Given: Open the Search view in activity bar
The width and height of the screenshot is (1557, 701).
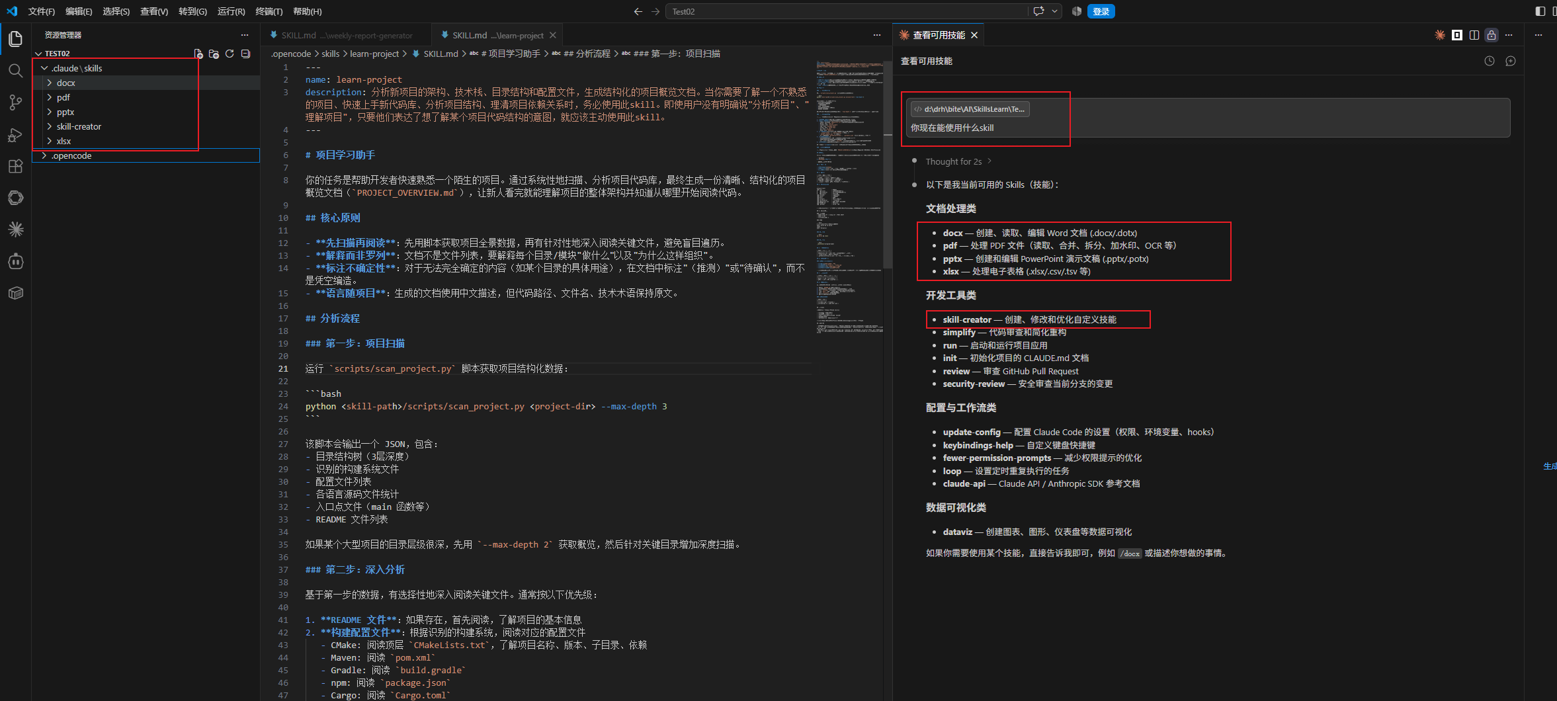Looking at the screenshot, I should pyautogui.click(x=16, y=71).
